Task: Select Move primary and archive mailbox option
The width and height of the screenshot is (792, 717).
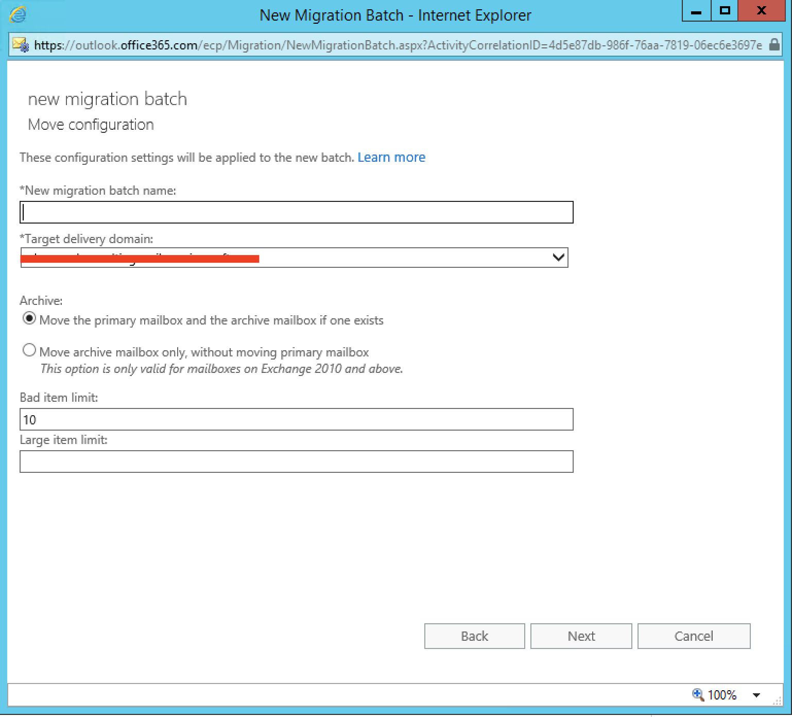Action: 29,319
